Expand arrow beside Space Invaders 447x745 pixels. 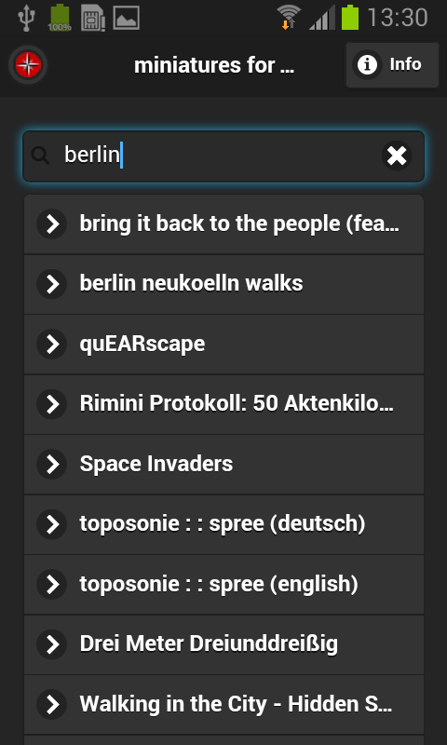[52, 464]
